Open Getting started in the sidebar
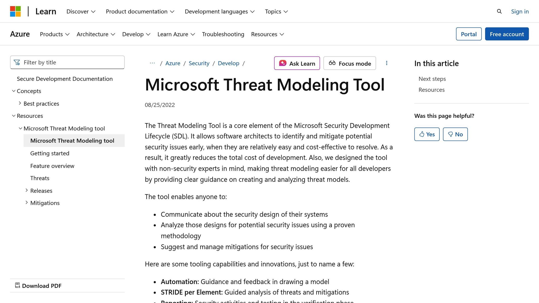This screenshot has width=539, height=303. click(50, 153)
